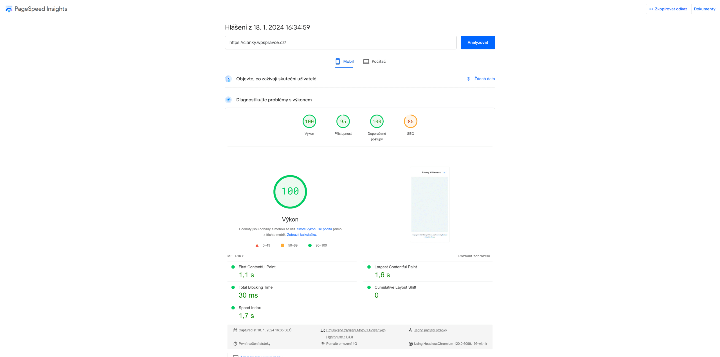This screenshot has width=720, height=357.
Task: Expand metrics with Rozbalit zobrazení
Action: (x=474, y=256)
